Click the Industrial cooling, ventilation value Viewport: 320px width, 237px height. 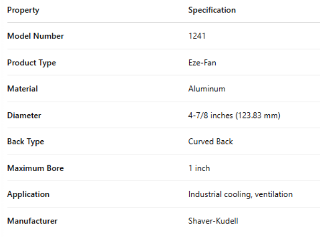(x=240, y=194)
